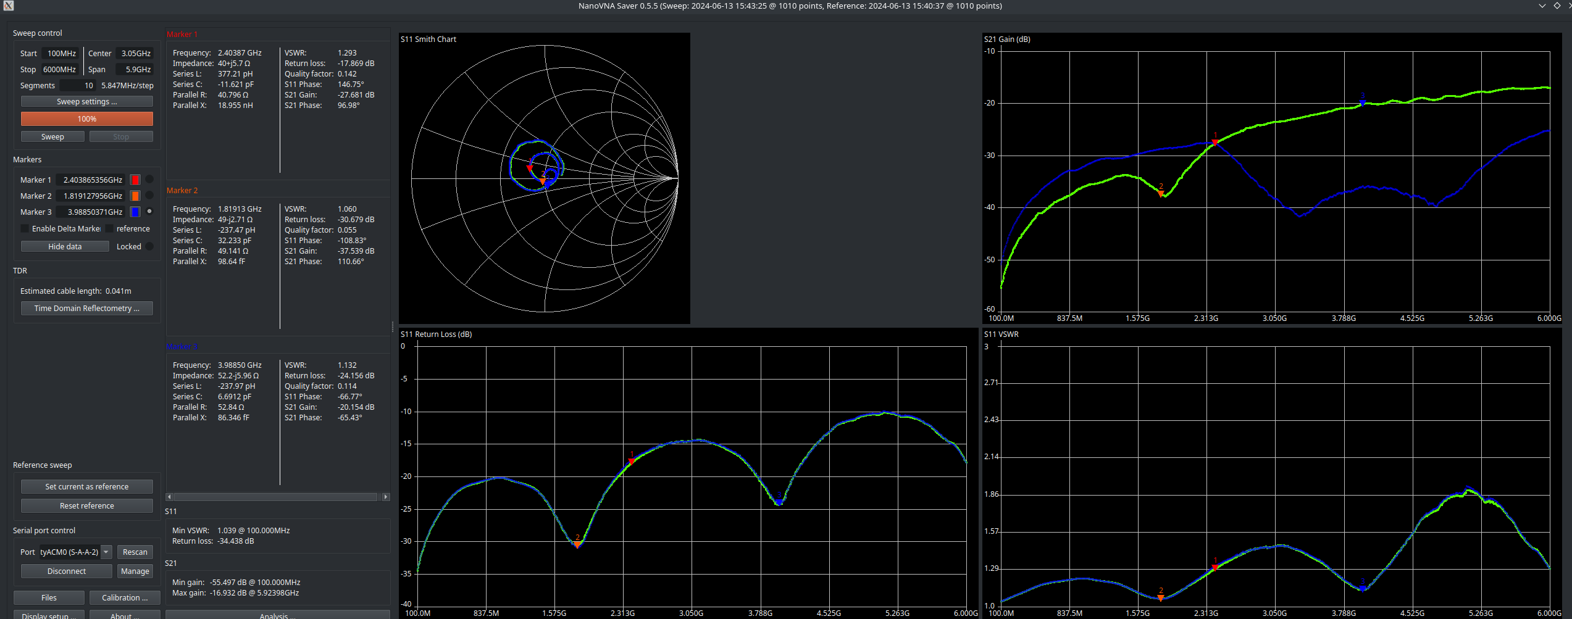Edit Marker 2 frequency field

(x=91, y=196)
